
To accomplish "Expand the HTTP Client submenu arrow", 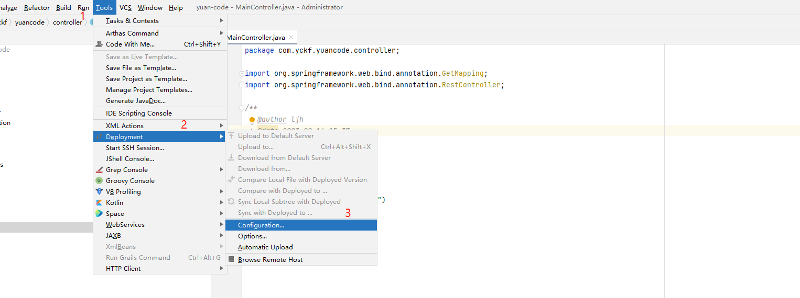I will (x=222, y=269).
